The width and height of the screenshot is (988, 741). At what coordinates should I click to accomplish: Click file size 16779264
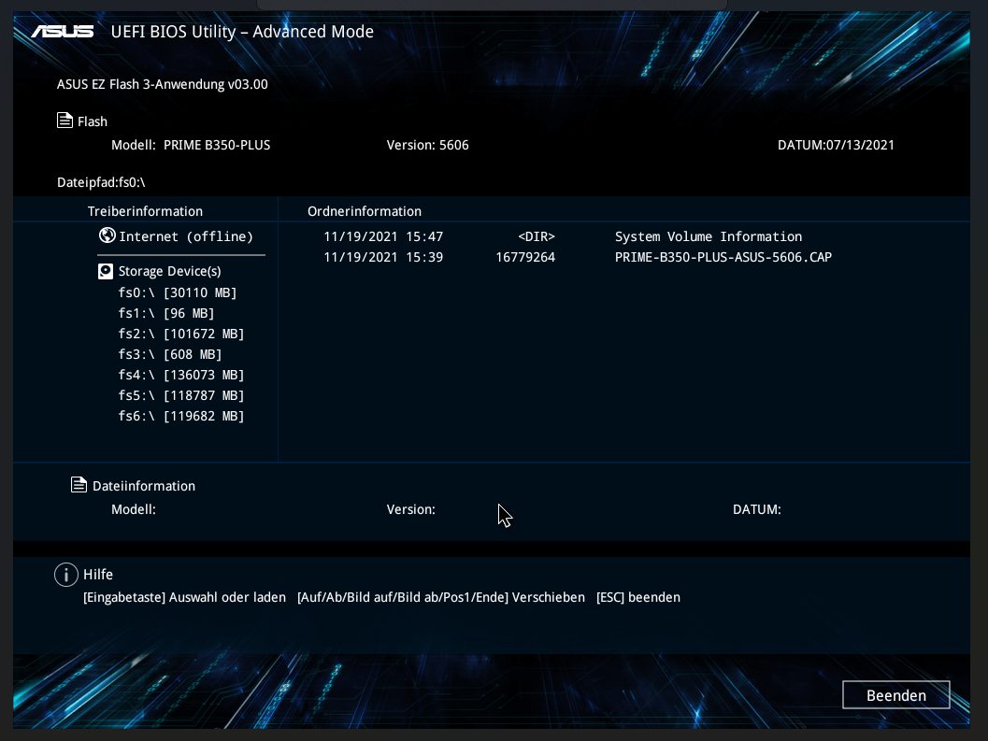tap(525, 257)
